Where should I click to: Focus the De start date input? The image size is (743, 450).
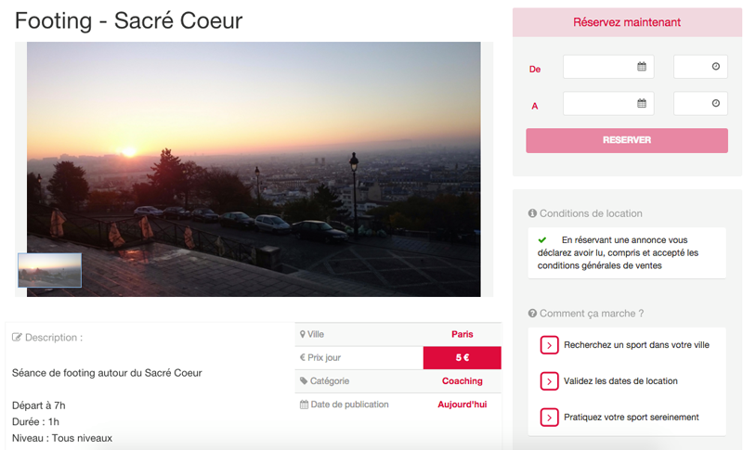coord(608,67)
